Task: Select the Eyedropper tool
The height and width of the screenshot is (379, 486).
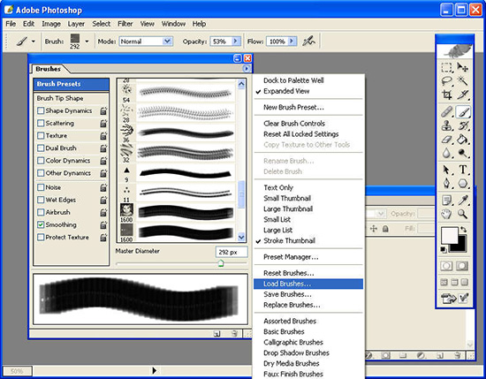Action: 463,201
